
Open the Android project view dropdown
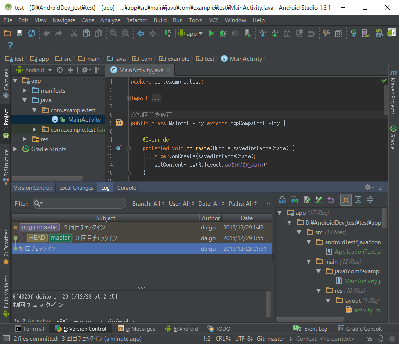point(34,70)
